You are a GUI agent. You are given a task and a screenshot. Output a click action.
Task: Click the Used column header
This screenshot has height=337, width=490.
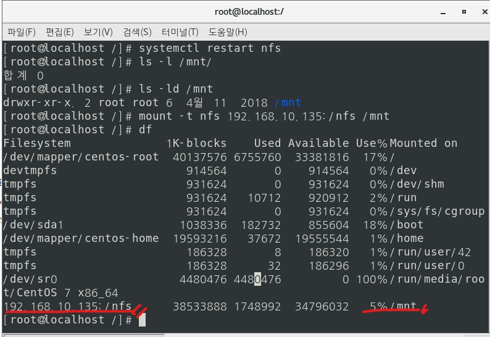tap(267, 143)
